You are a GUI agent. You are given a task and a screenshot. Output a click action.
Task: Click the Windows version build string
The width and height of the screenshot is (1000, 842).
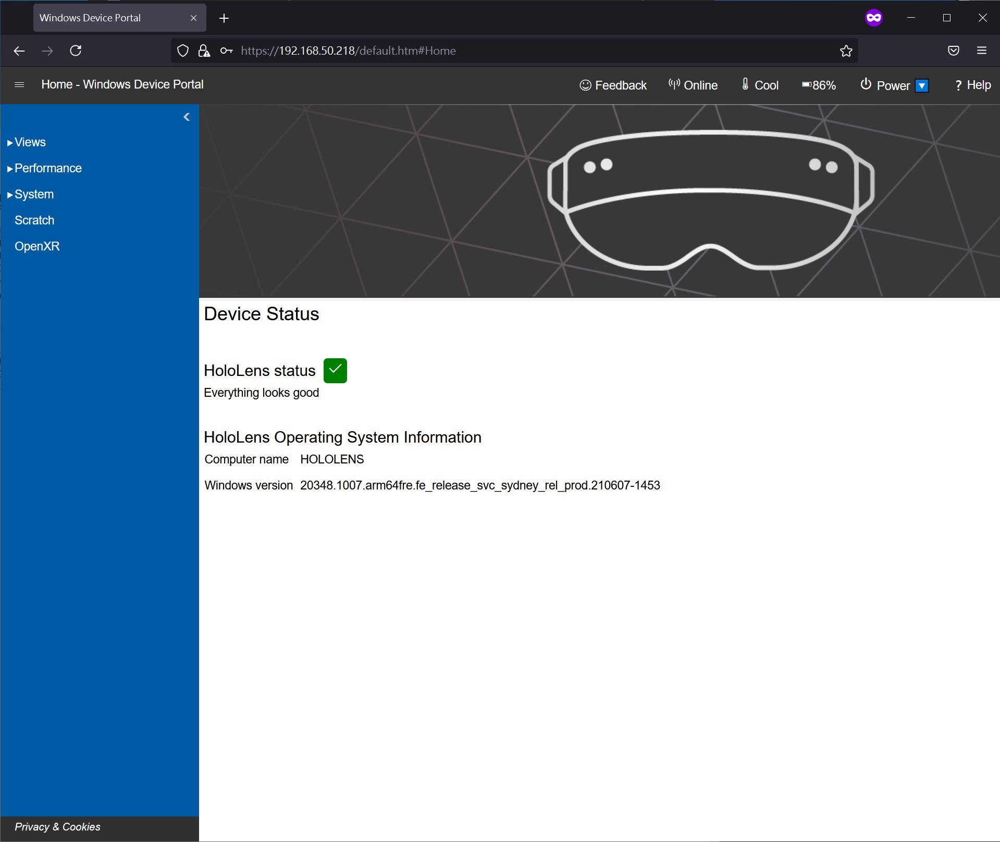tap(480, 485)
